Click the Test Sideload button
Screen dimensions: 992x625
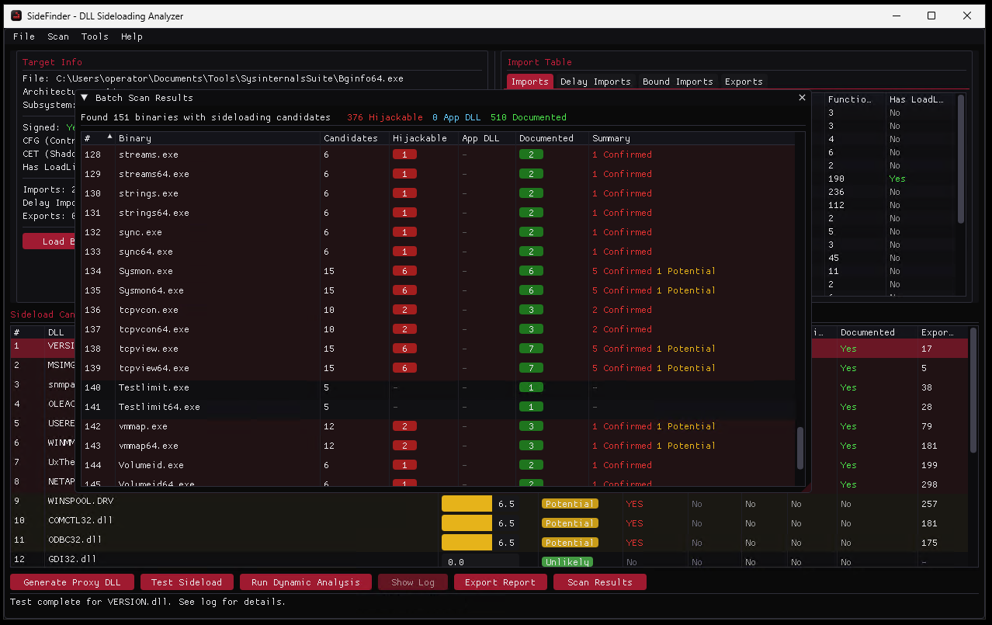[186, 582]
